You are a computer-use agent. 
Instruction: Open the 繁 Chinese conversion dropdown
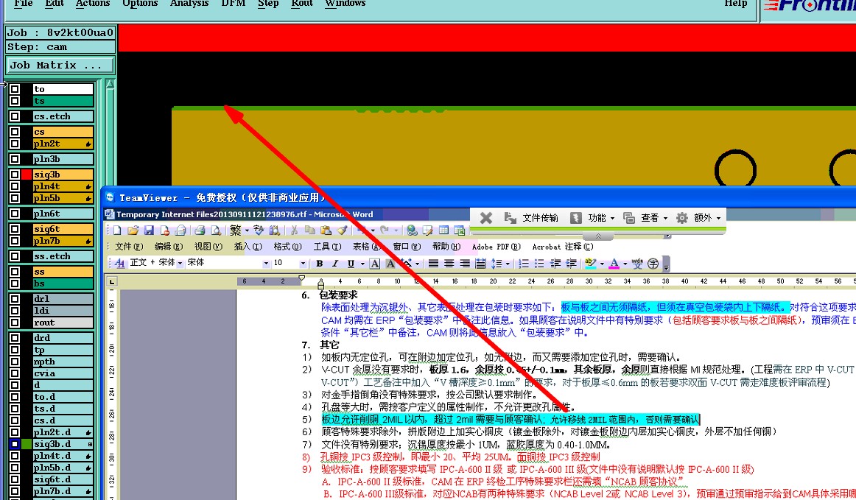coord(247,230)
